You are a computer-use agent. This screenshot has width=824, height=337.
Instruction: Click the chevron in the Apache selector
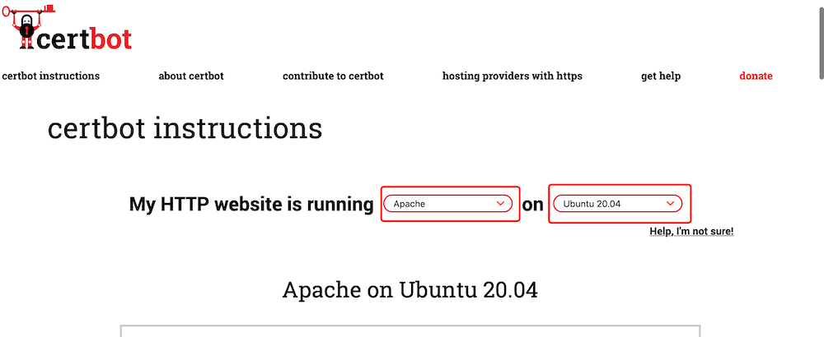click(x=500, y=204)
